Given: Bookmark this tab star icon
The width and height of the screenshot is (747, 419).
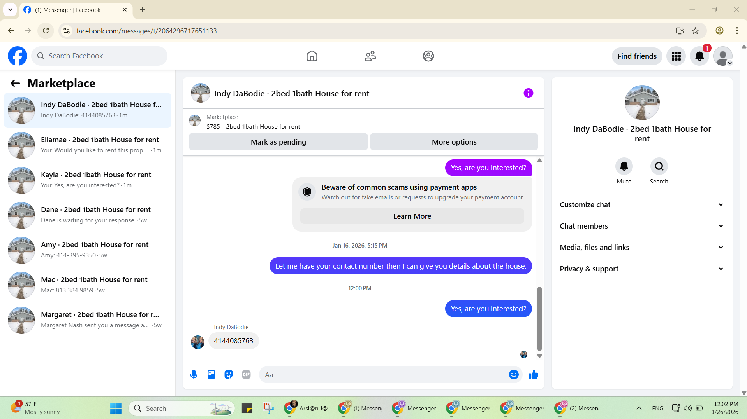Looking at the screenshot, I should click(696, 31).
